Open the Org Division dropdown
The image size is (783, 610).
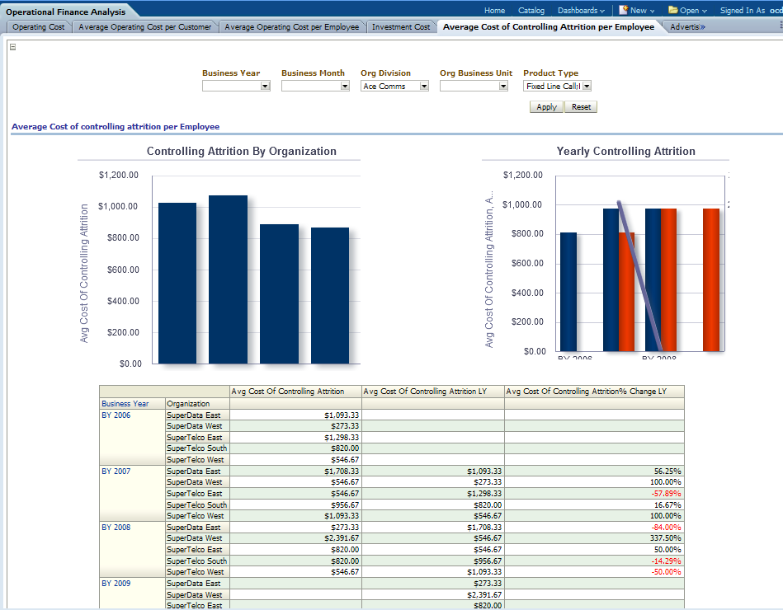(x=424, y=87)
